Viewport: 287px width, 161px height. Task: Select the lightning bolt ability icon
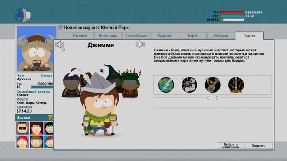166,85
